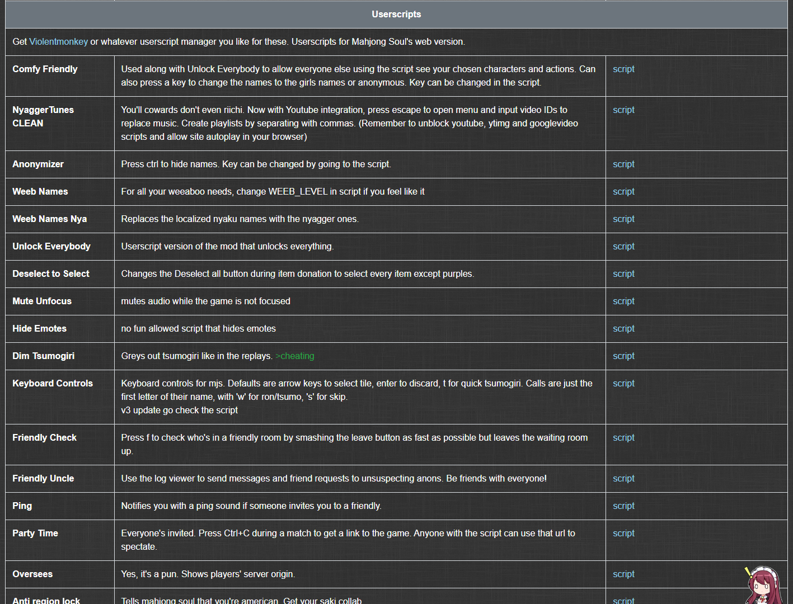Click the 'Use the log viewer to send messages' description

[x=334, y=478]
